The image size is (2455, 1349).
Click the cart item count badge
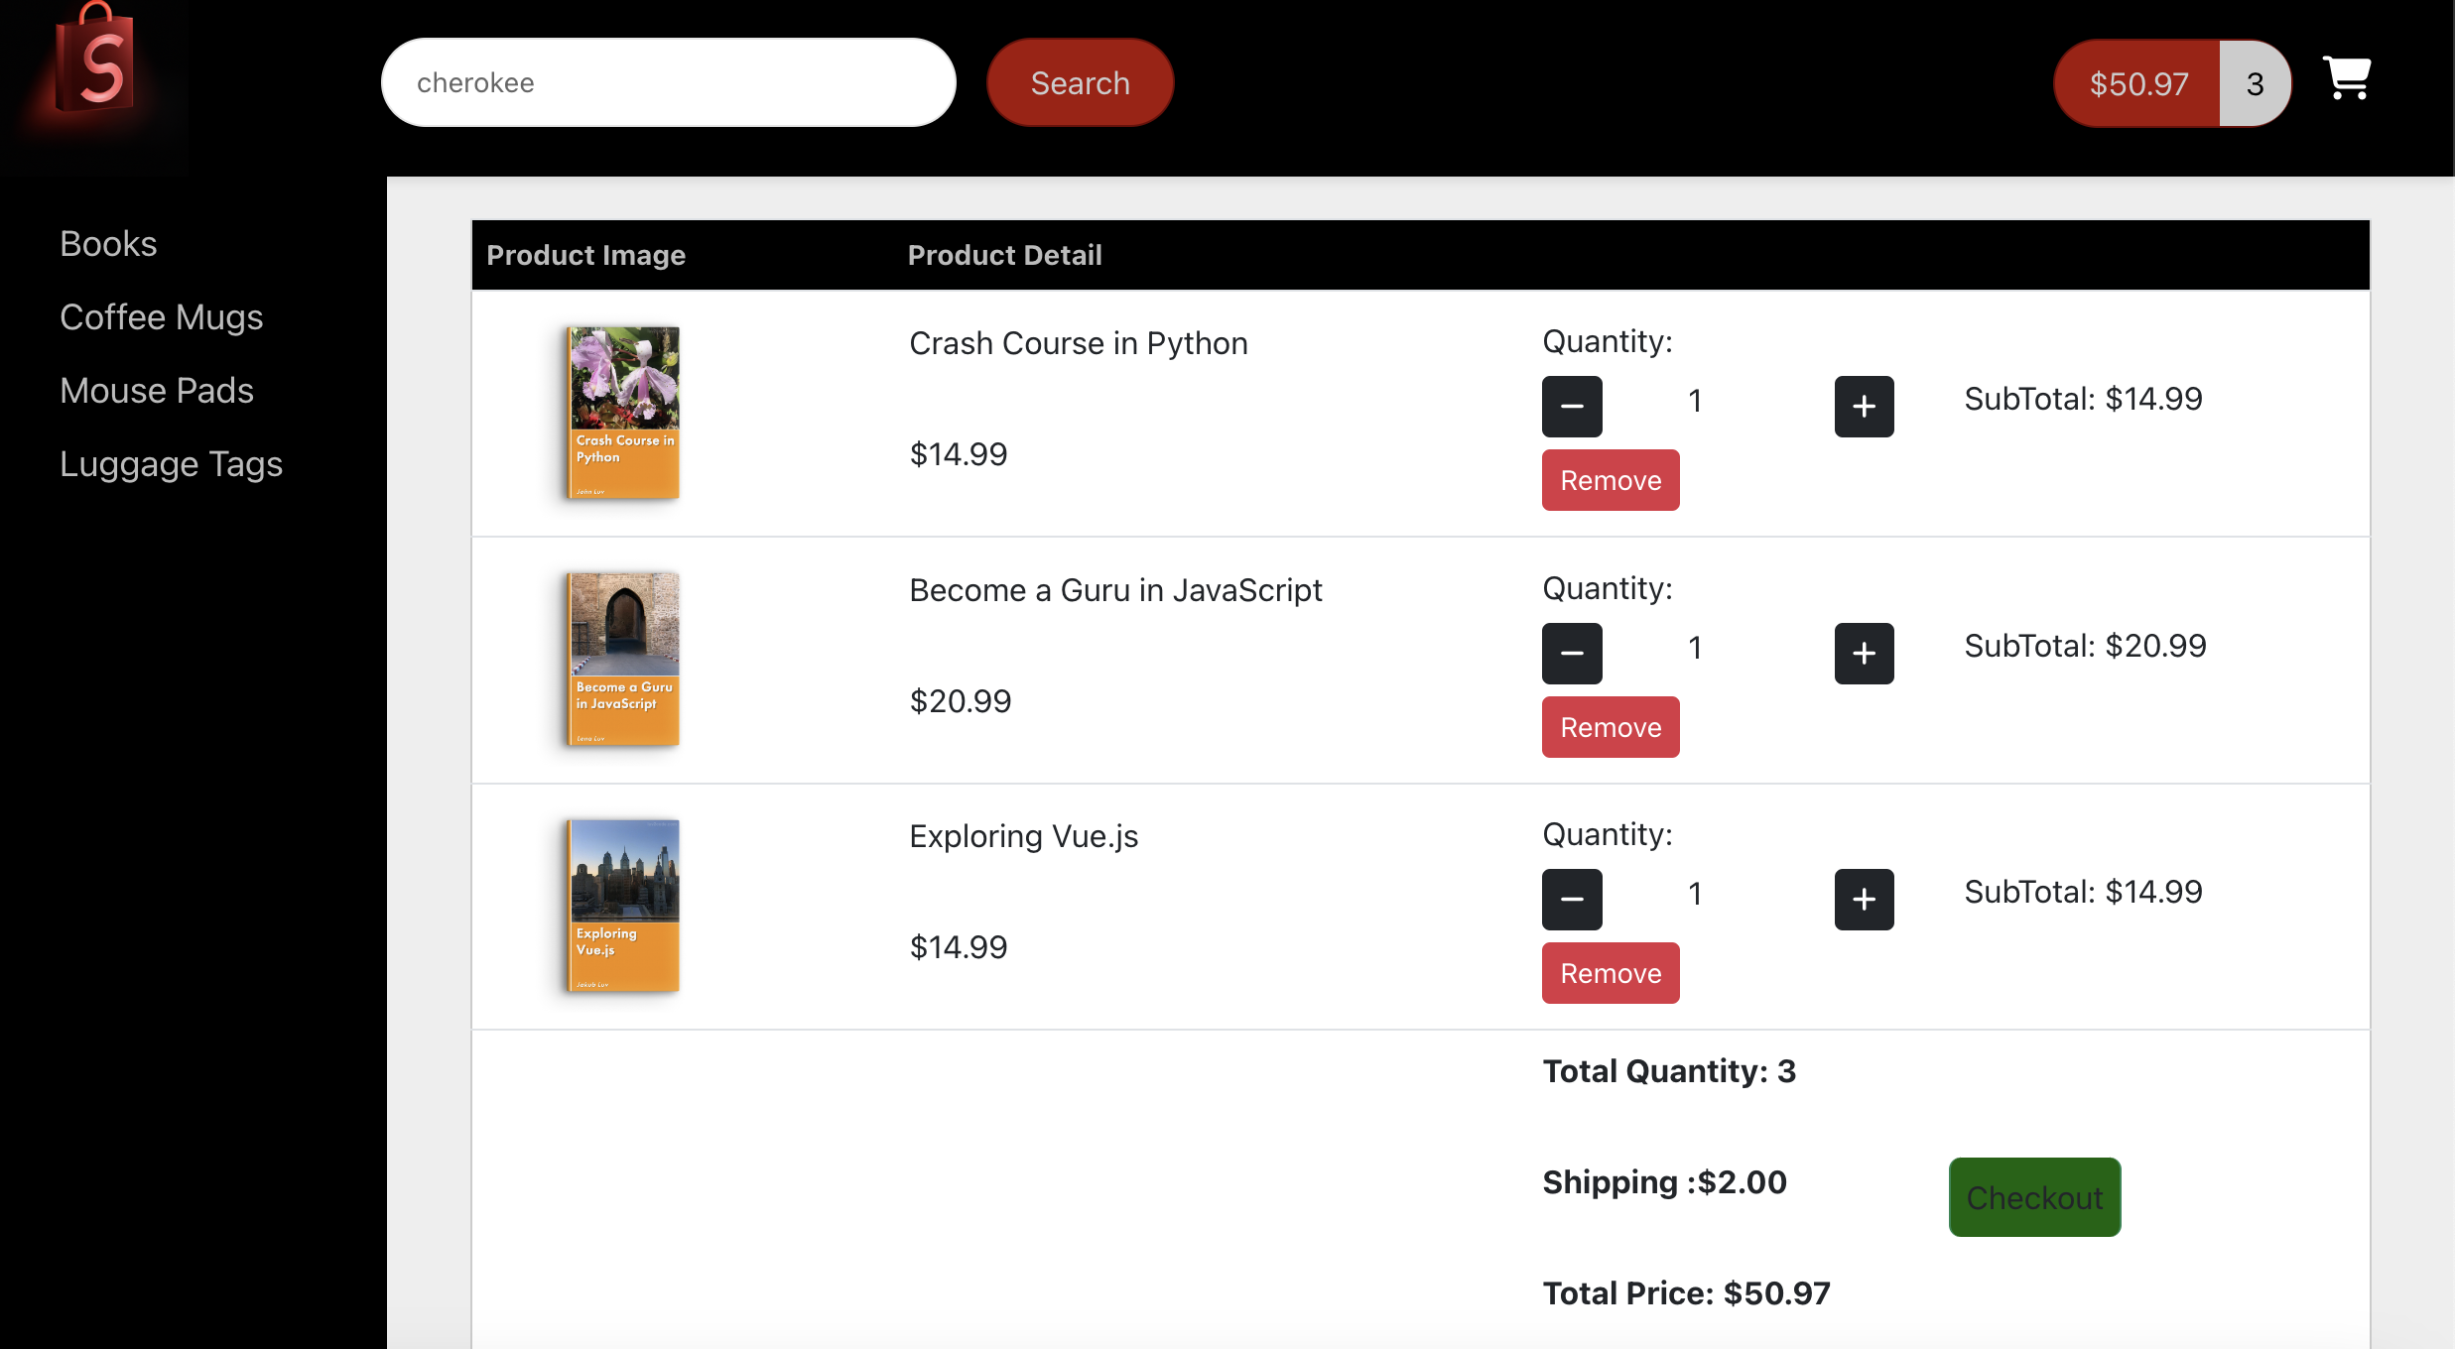(x=2255, y=83)
